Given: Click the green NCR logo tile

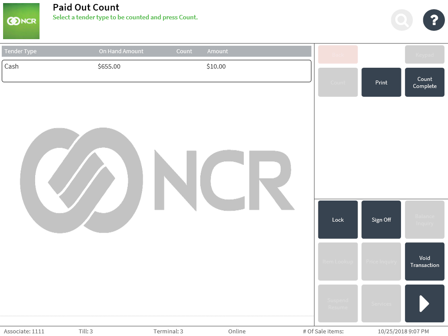Looking at the screenshot, I should pos(21,21).
